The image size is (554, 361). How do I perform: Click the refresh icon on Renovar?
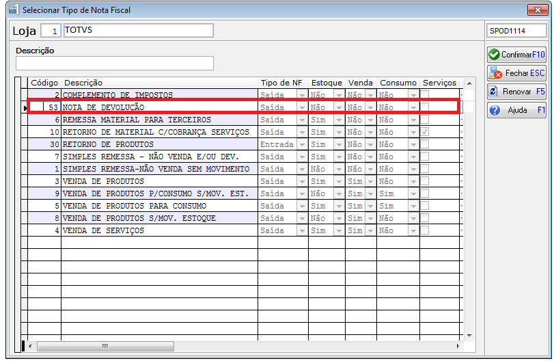point(493,92)
